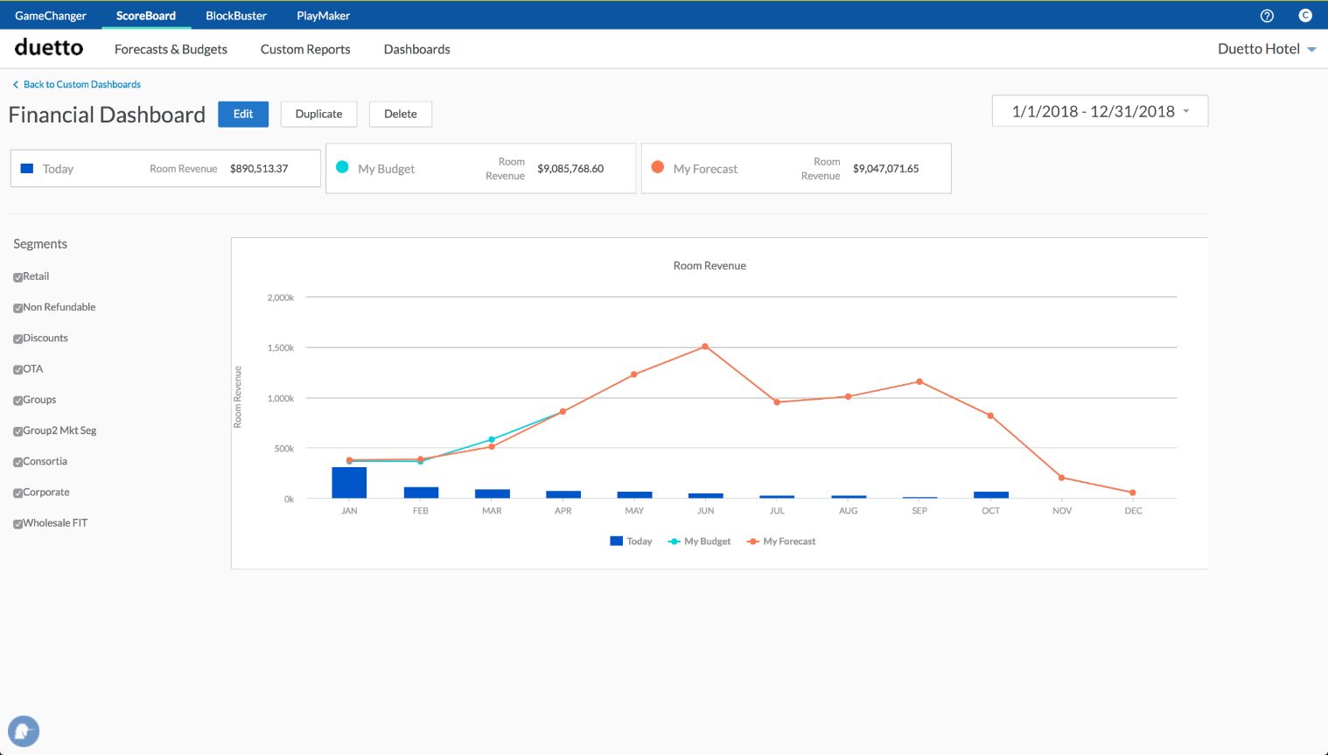Open the chat bubble launcher icon
Viewport: 1328px width, 755px height.
[x=24, y=731]
